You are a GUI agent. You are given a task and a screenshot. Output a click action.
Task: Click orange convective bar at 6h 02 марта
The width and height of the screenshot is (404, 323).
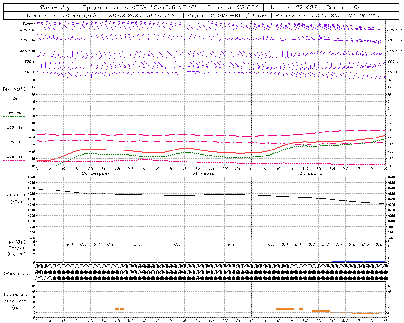[x=285, y=309]
